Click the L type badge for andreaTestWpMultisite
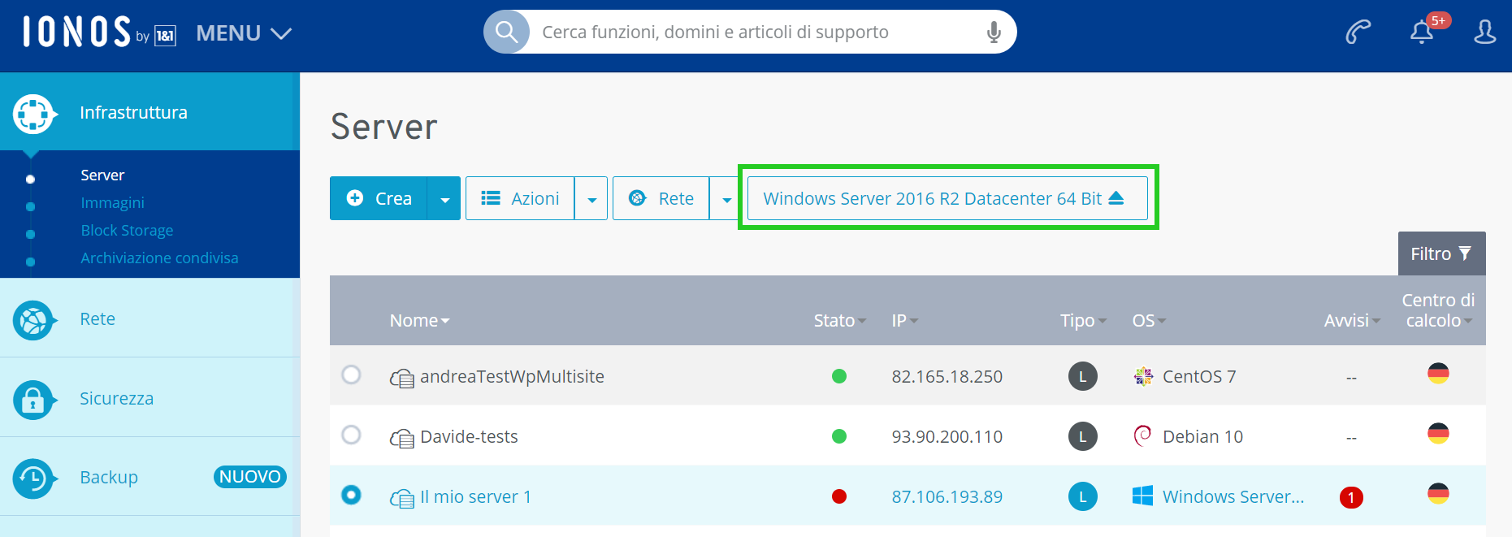The height and width of the screenshot is (537, 1512). point(1083,376)
